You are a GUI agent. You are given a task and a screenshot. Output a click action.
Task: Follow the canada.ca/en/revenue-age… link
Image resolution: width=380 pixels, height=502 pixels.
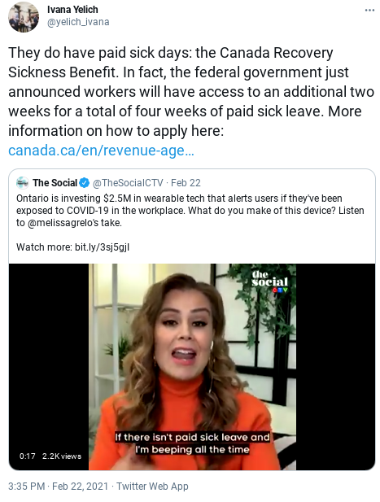[101, 151]
